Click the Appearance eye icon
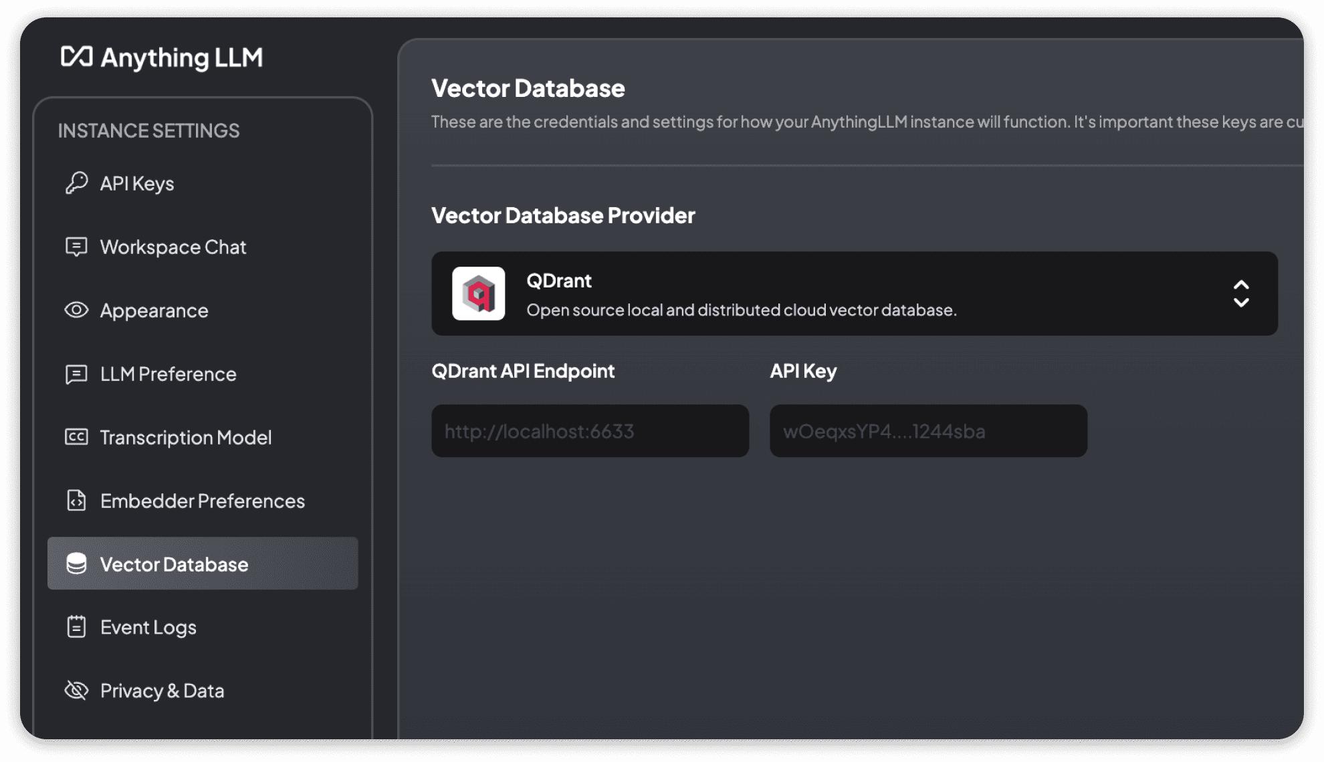This screenshot has width=1324, height=762. (76, 310)
